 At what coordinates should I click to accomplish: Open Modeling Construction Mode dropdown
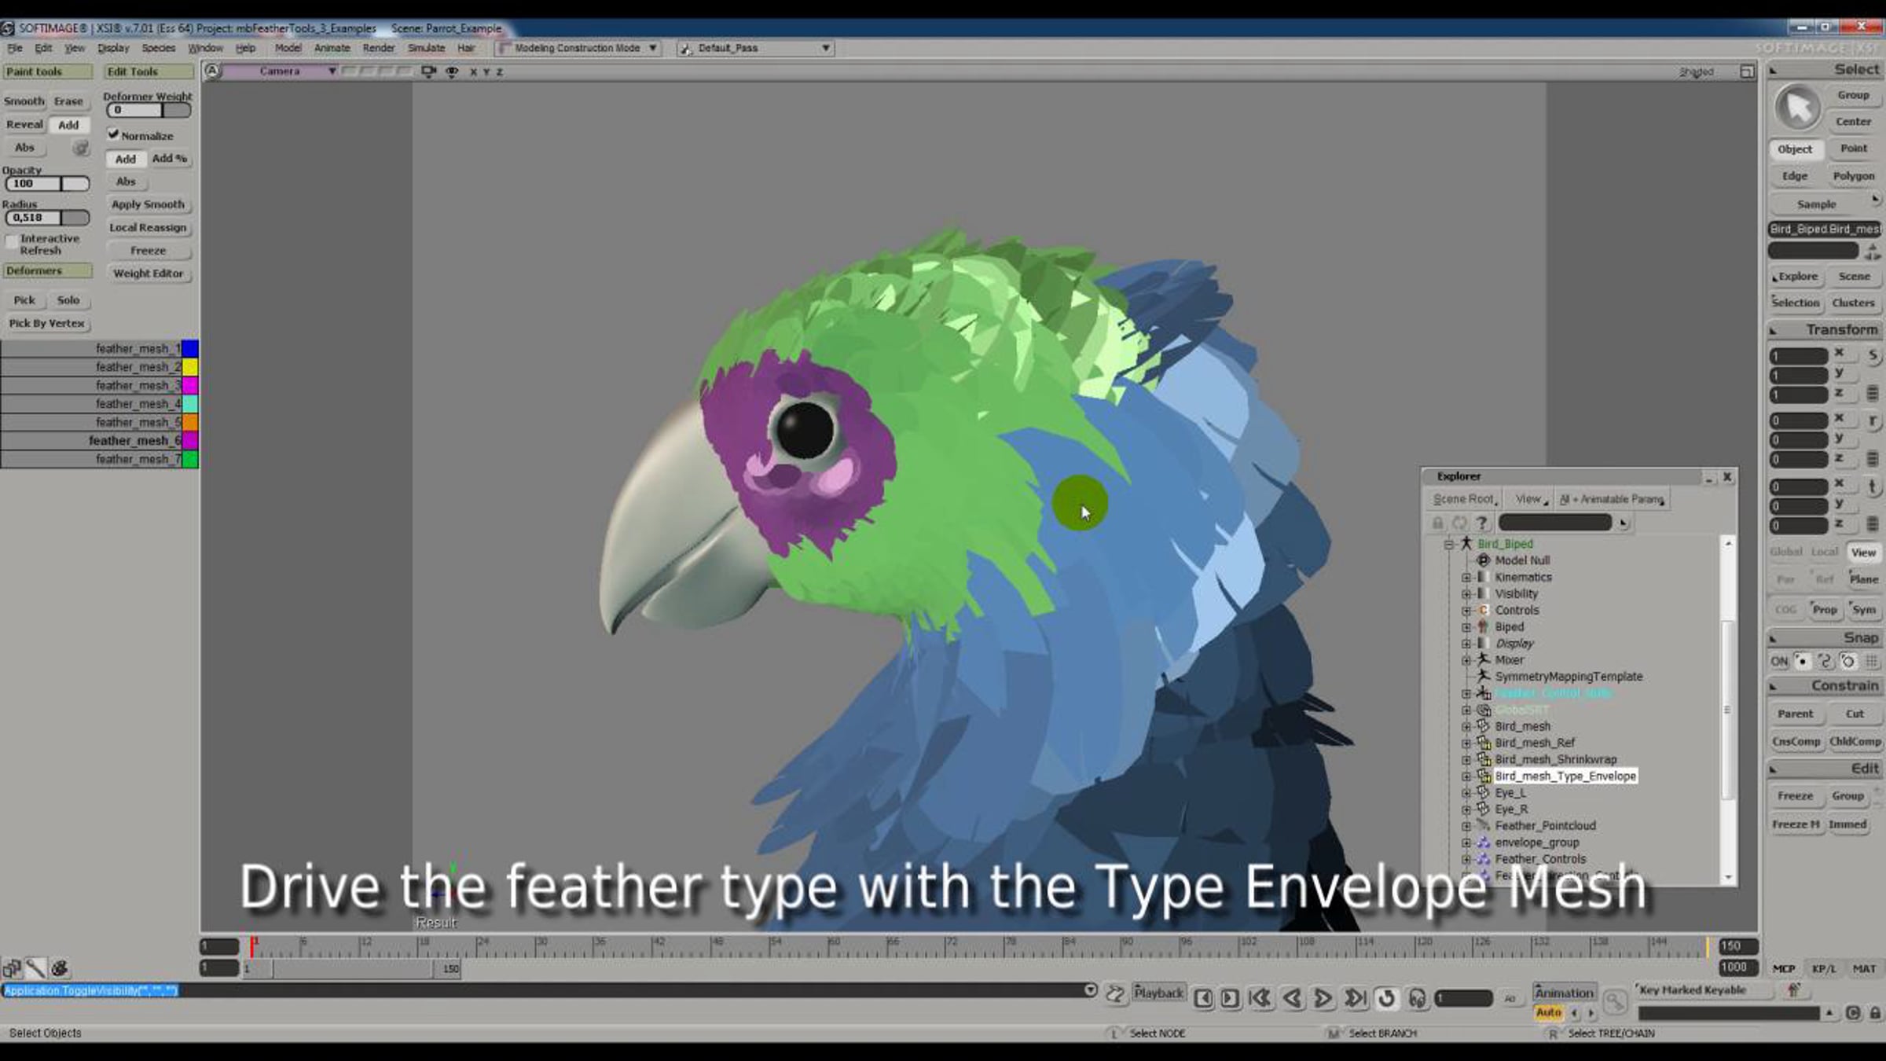pos(578,48)
